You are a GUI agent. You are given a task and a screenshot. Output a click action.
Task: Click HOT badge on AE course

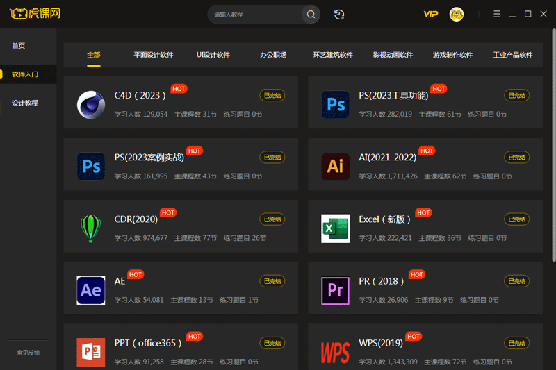point(136,275)
